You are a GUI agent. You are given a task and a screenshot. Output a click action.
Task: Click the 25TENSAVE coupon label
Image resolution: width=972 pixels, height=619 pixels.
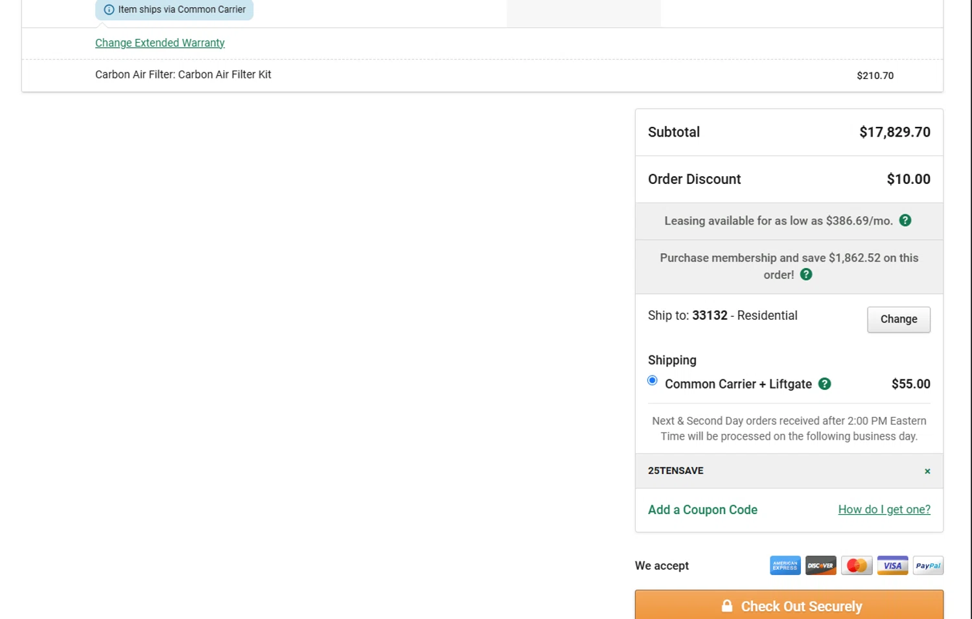click(x=676, y=471)
